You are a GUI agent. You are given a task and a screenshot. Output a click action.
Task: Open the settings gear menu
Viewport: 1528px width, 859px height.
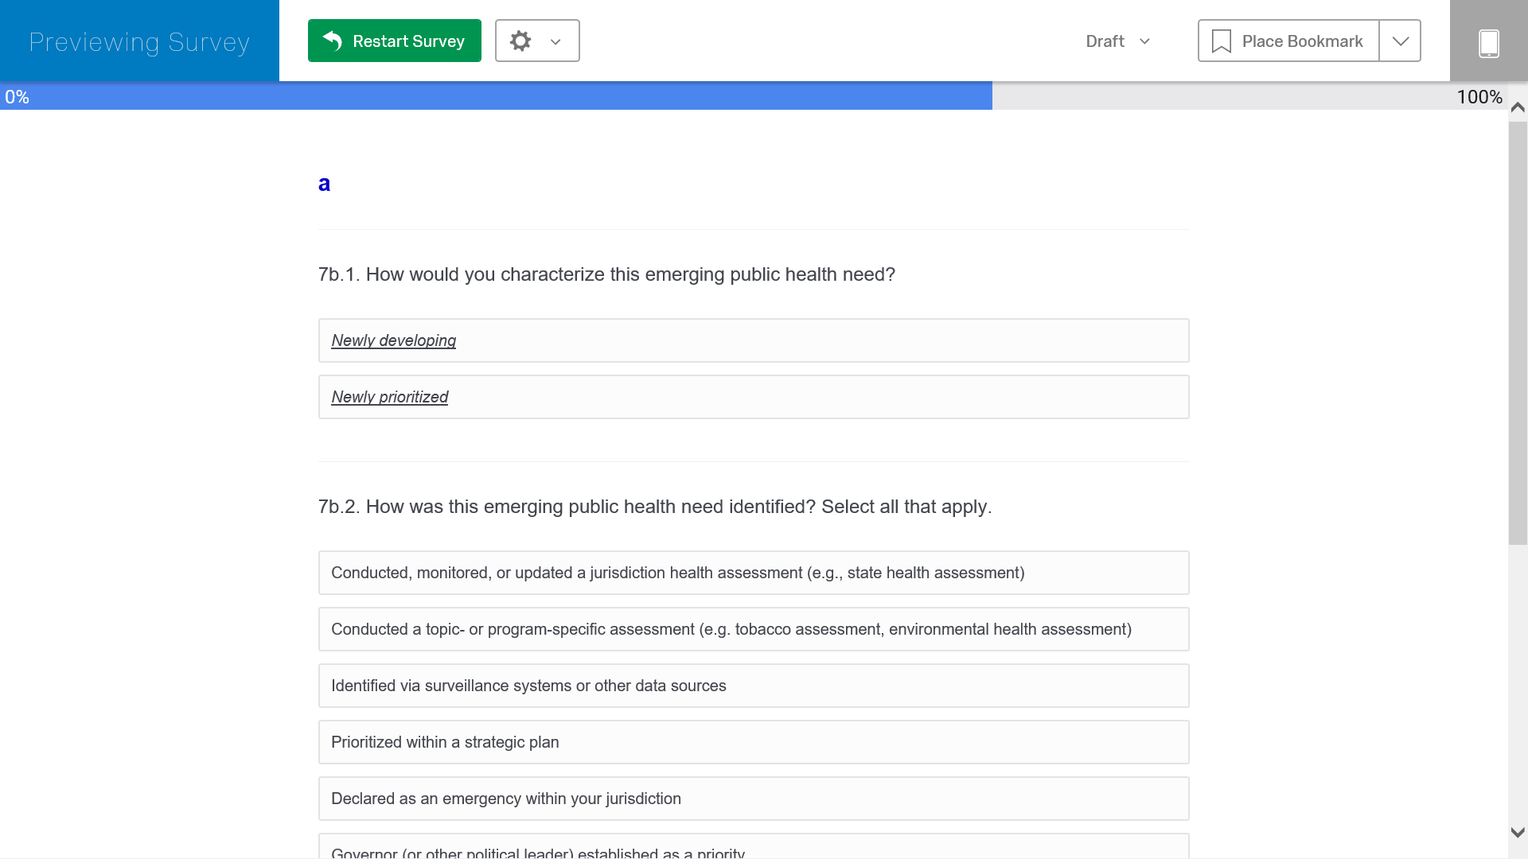(x=520, y=41)
